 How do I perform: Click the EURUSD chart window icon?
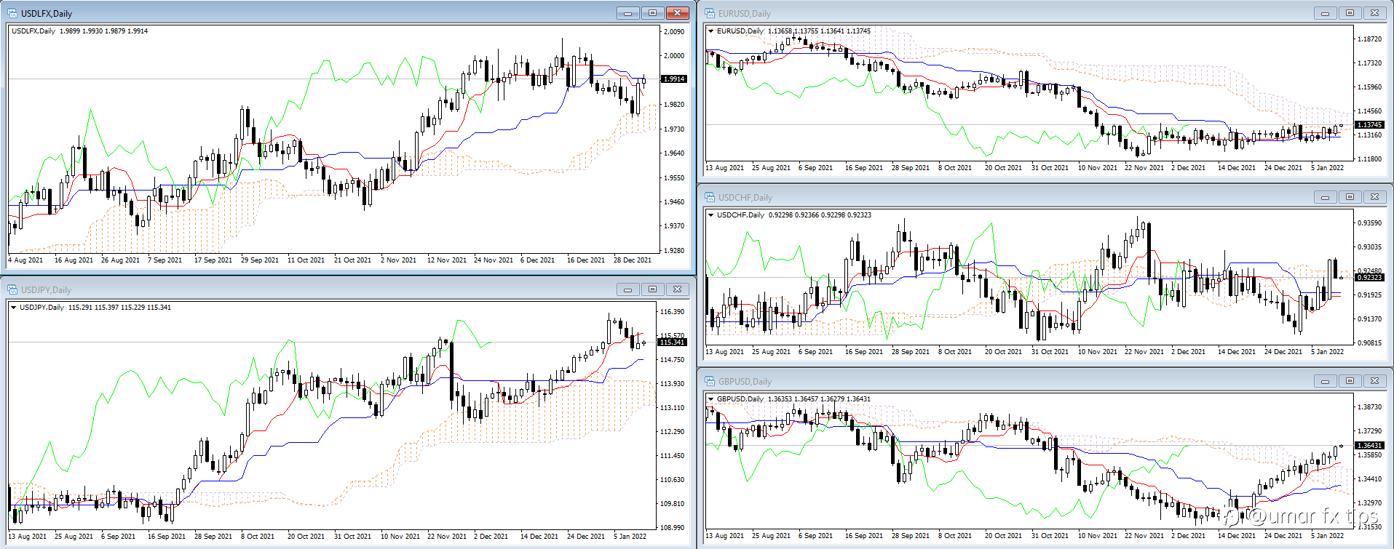click(710, 13)
